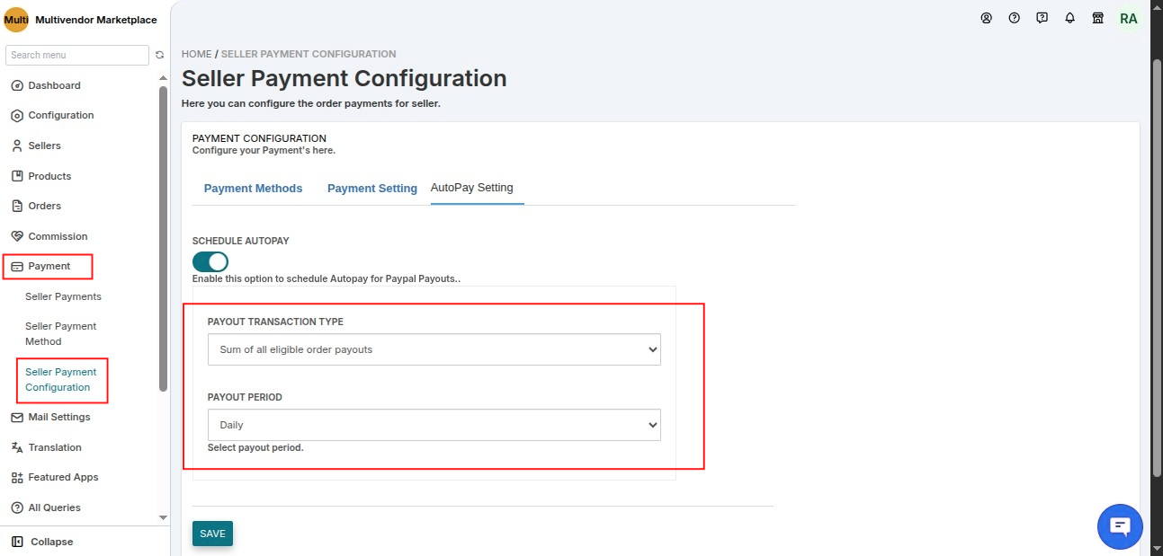Screen dimensions: 1163x556
Task: Click the sidebar scrollbar thumb
Action: [163, 238]
